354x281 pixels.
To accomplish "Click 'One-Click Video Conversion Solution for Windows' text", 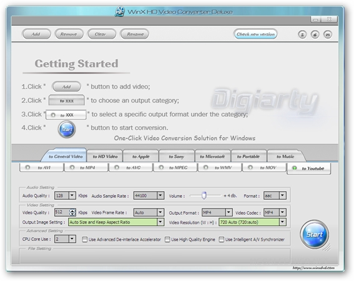I will (x=185, y=138).
